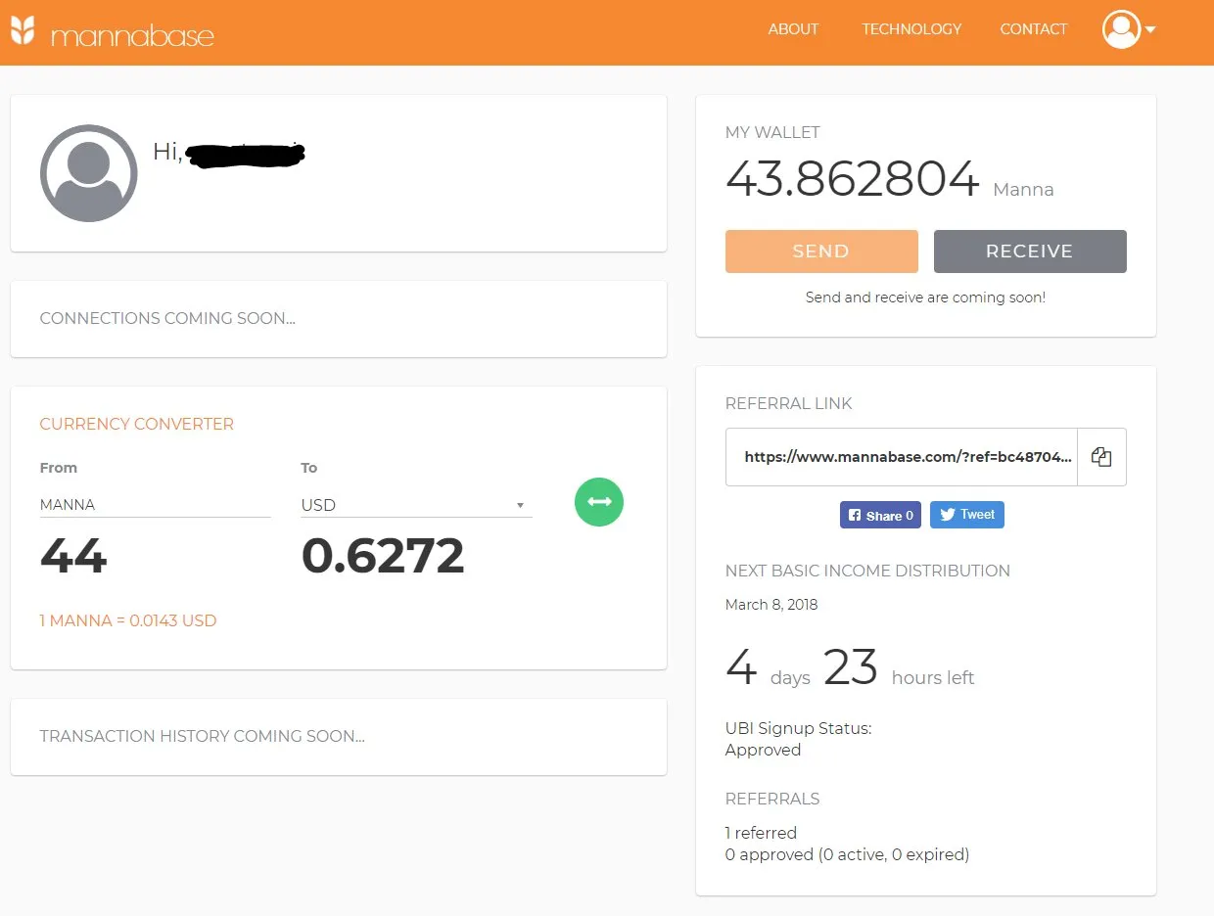Click the MANNA from-currency field
Image resolution: width=1214 pixels, height=916 pixels.
click(155, 505)
